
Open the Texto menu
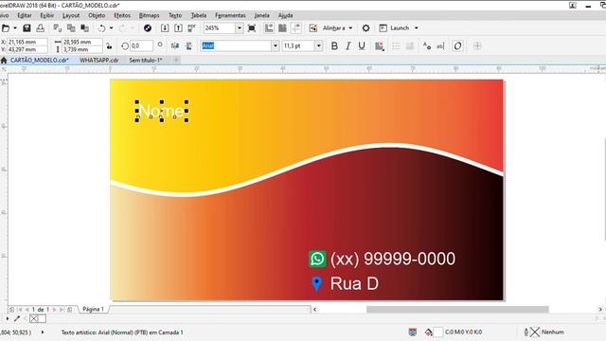point(175,15)
